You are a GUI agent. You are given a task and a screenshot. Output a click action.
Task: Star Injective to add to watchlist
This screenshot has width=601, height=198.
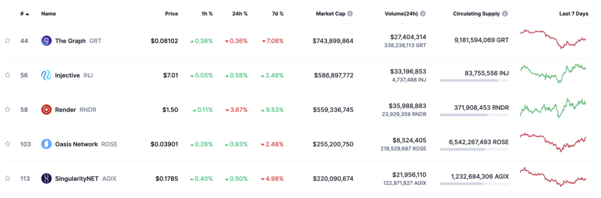(x=7, y=75)
